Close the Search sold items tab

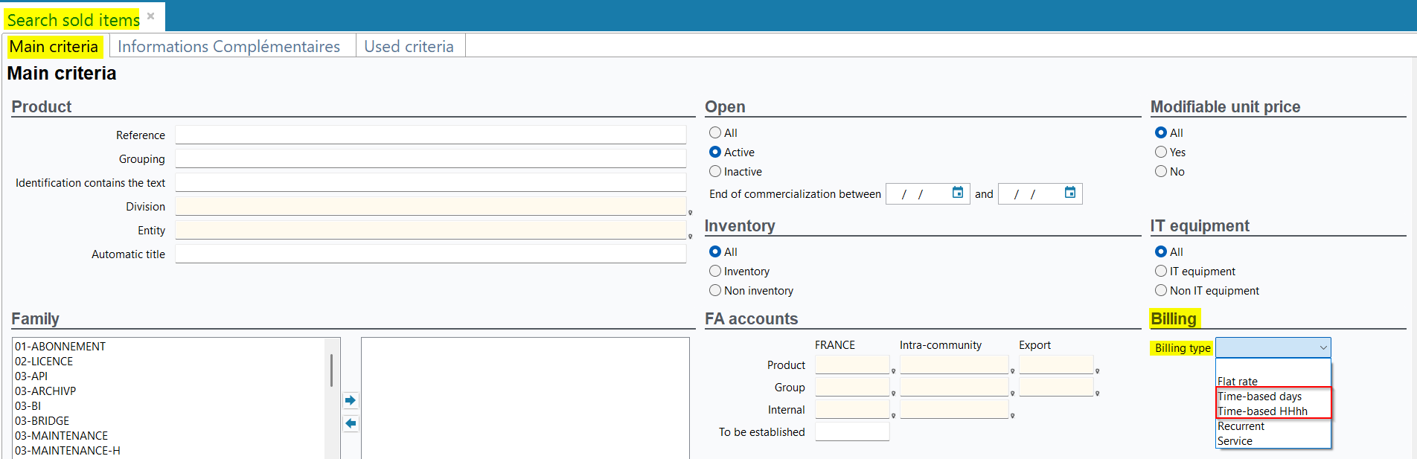tap(150, 16)
